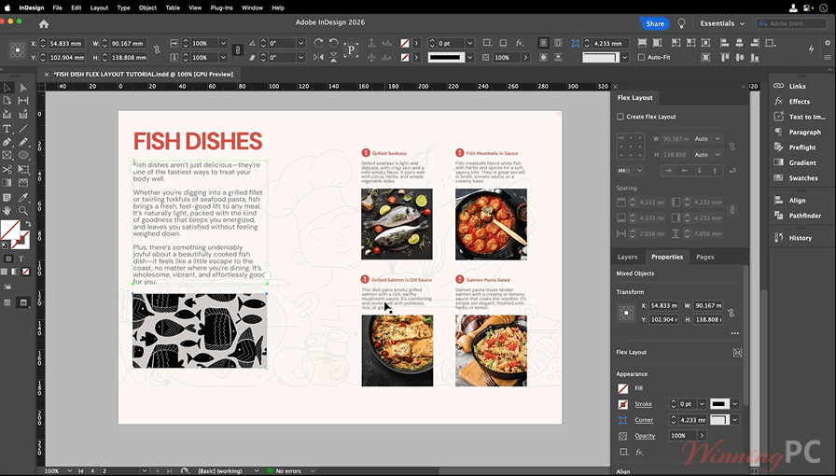Pick the Scissors tool

click(x=7, y=170)
